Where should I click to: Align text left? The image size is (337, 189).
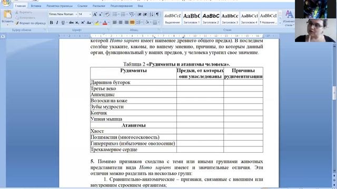click(115, 23)
